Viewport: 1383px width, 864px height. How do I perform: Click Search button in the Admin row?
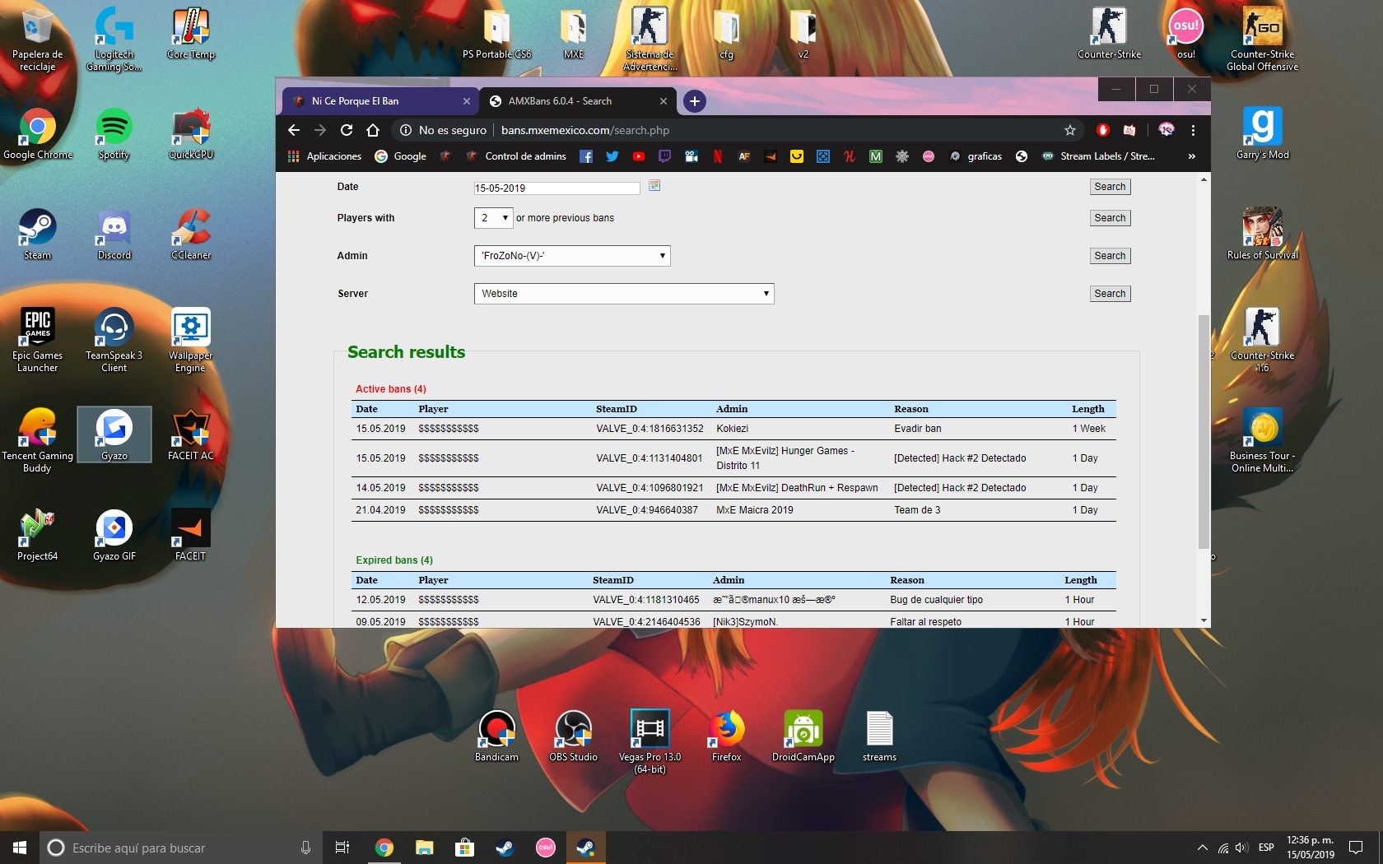(x=1110, y=256)
